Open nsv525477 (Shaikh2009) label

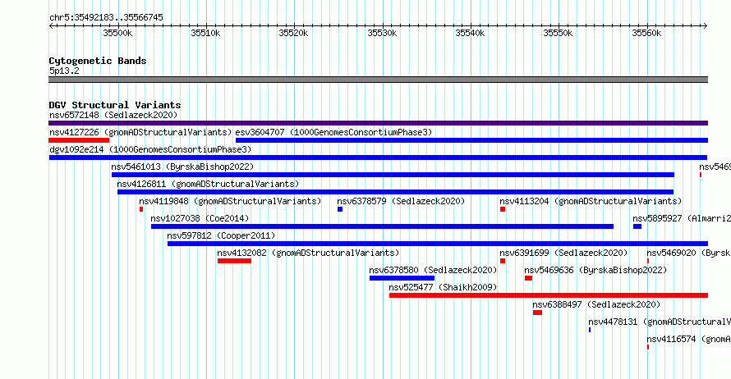click(443, 287)
